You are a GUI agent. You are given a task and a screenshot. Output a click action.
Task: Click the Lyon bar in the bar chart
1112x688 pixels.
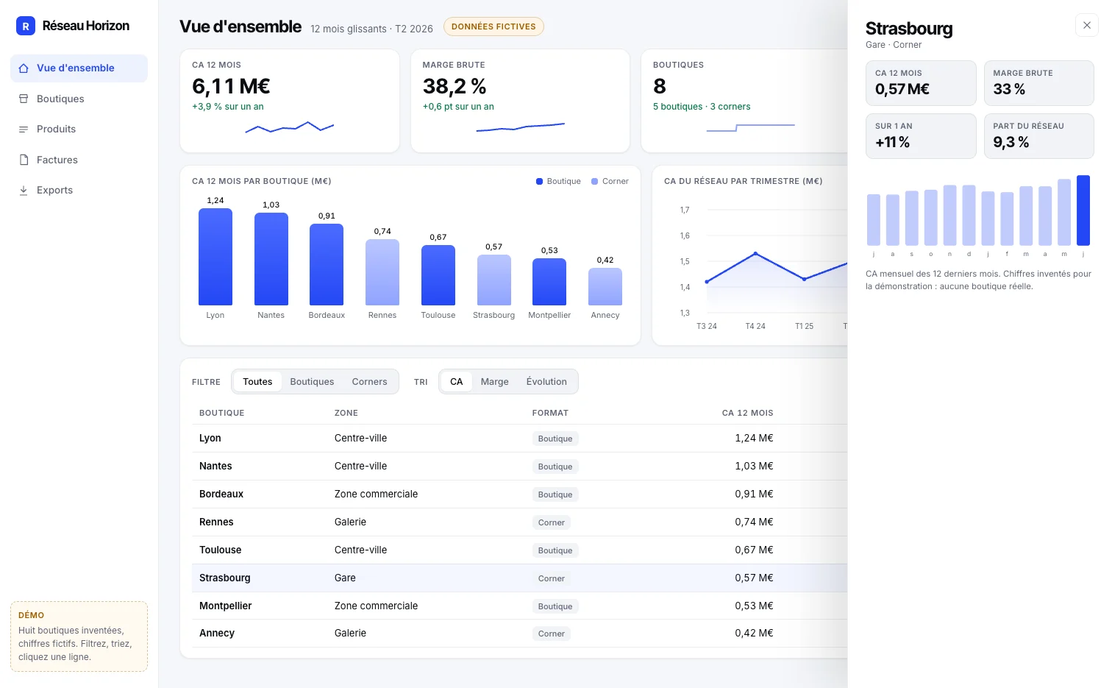click(x=215, y=257)
